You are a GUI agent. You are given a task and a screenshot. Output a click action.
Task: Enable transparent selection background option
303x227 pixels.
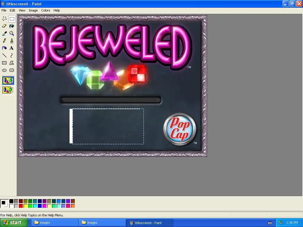8,90
